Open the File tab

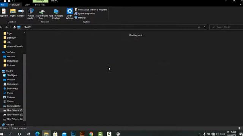(x=3, y=5)
